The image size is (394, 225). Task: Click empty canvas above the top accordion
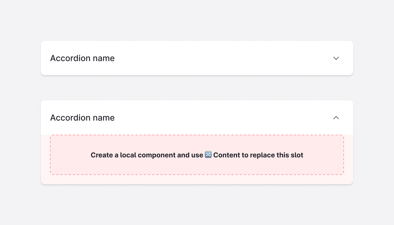[x=197, y=21]
